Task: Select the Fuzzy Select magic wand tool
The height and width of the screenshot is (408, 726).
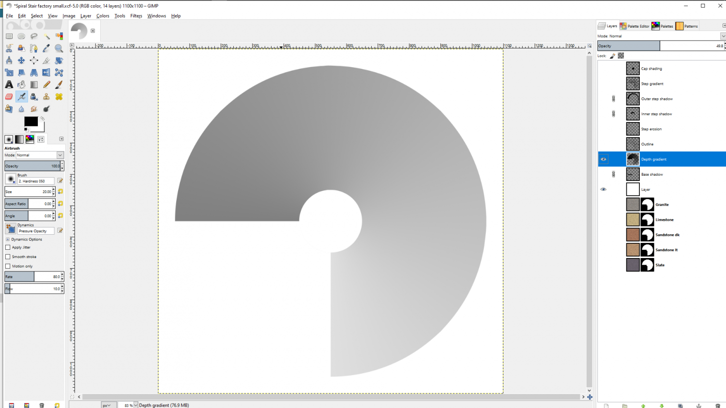Action: [46, 36]
